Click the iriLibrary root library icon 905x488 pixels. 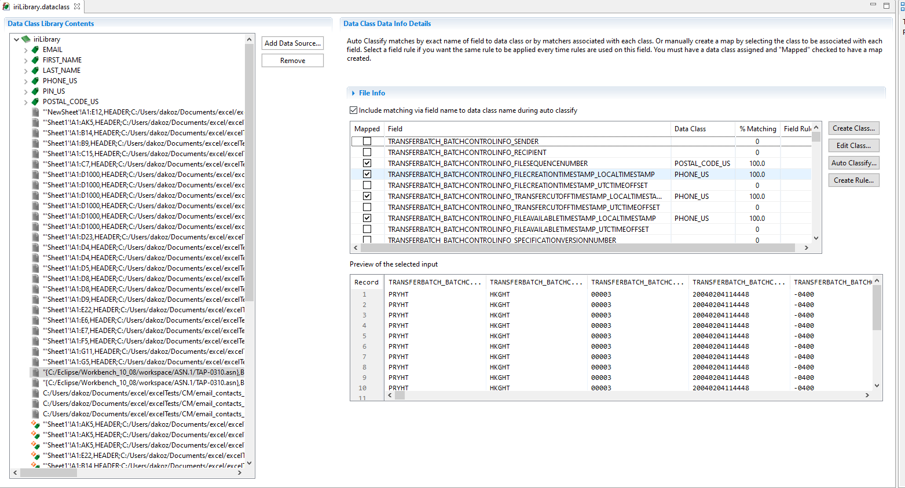(x=26, y=39)
